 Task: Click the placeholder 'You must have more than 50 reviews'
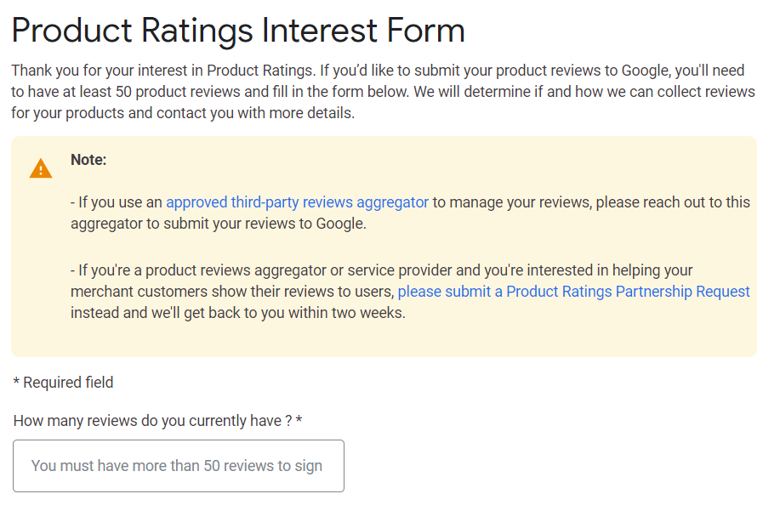click(177, 466)
